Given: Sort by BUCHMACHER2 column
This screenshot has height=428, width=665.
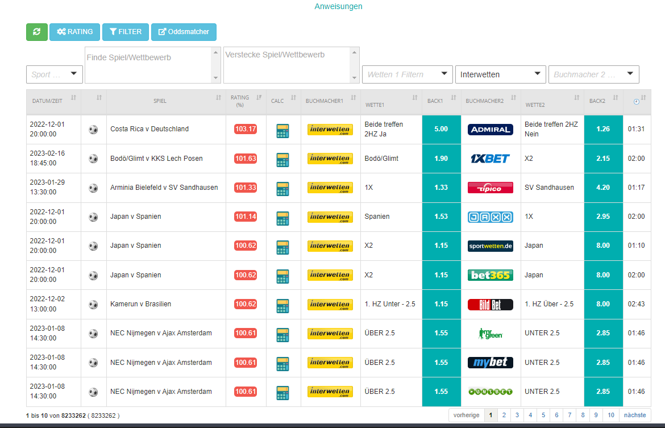Looking at the screenshot, I should (491, 101).
